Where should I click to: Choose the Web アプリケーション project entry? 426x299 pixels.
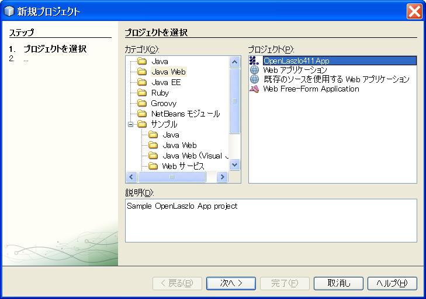pyautogui.click(x=295, y=70)
